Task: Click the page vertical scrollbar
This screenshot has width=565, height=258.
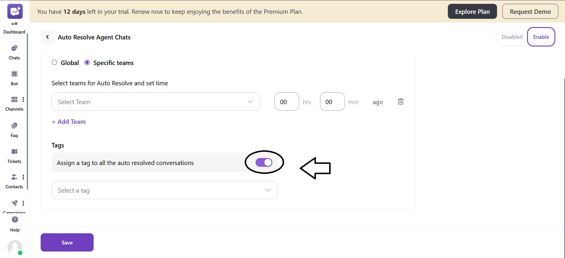Action: tap(564, 168)
